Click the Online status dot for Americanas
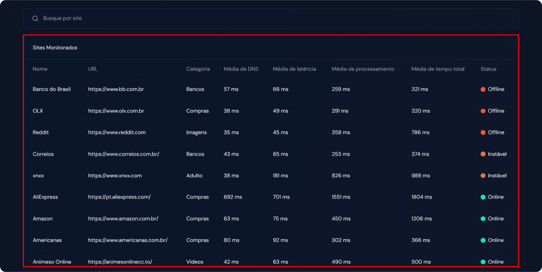This screenshot has height=272, width=542. coord(483,240)
